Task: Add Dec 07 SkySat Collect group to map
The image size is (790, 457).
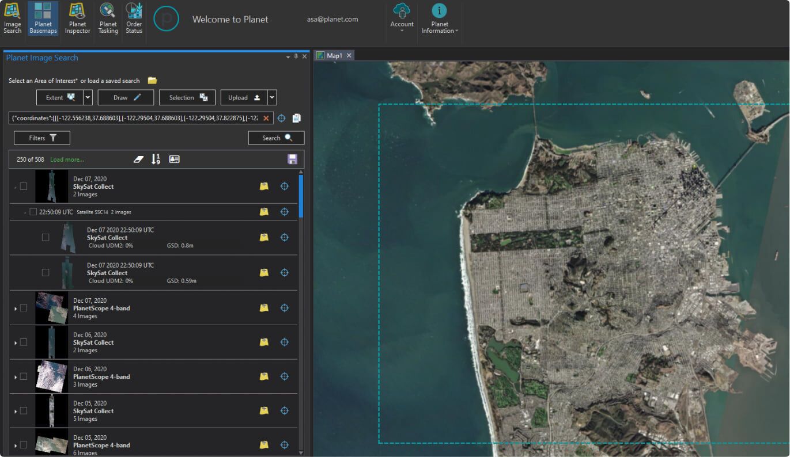Action: pyautogui.click(x=264, y=186)
